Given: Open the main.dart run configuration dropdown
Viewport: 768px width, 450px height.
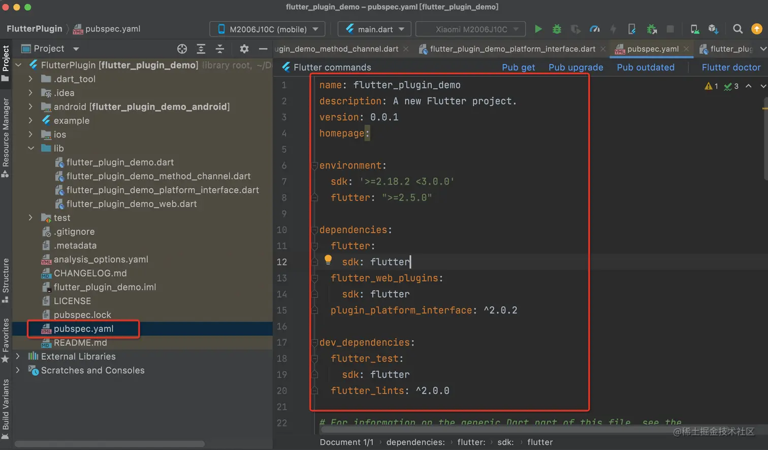Looking at the screenshot, I should (x=374, y=29).
